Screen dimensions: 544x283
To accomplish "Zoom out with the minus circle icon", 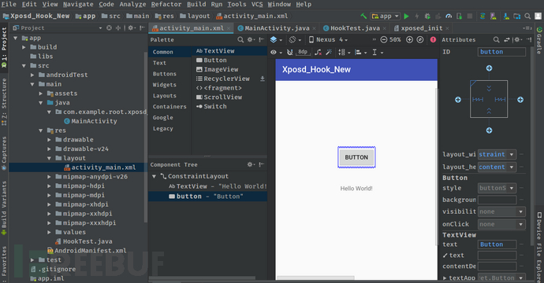I will click(384, 40).
